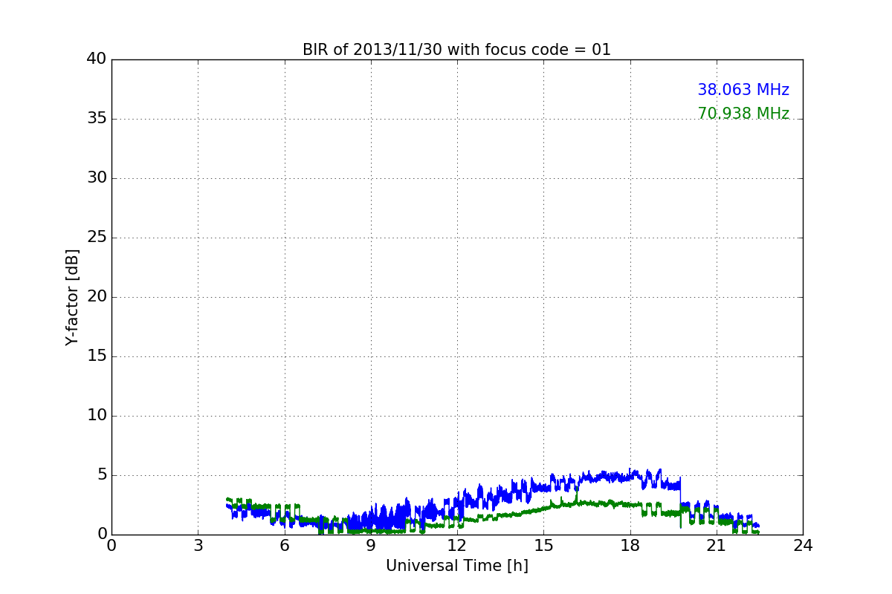The image size is (892, 594).
Task: Click the y-axis tick label '25'
Action: [97, 238]
